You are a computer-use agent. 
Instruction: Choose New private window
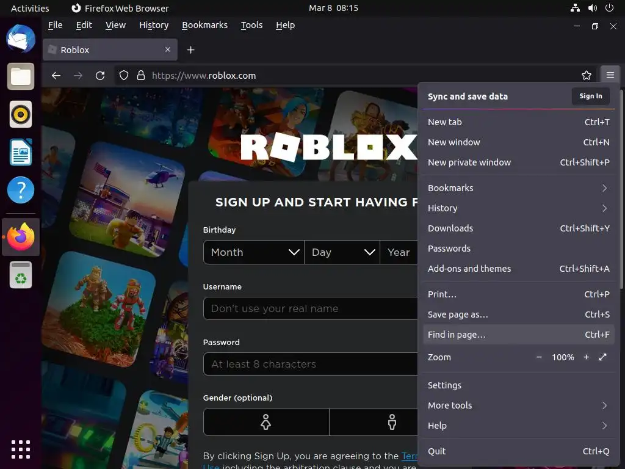coord(518,162)
